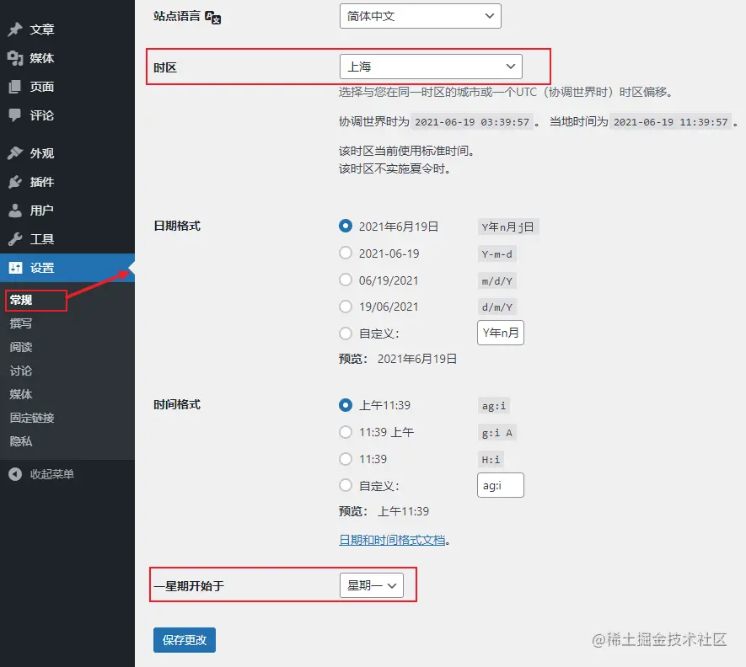Select the custom 自定义 time format radio

[x=346, y=485]
